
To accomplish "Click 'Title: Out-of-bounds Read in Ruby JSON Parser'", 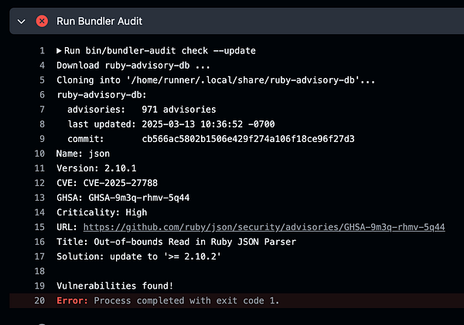I will tap(176, 242).
